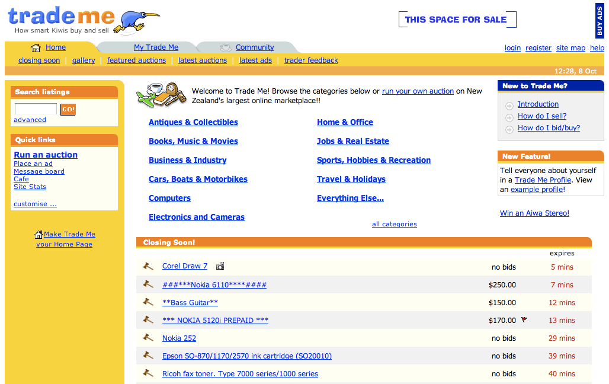Open trader feedback page
Viewport: 609px width, 384px height.
(311, 60)
